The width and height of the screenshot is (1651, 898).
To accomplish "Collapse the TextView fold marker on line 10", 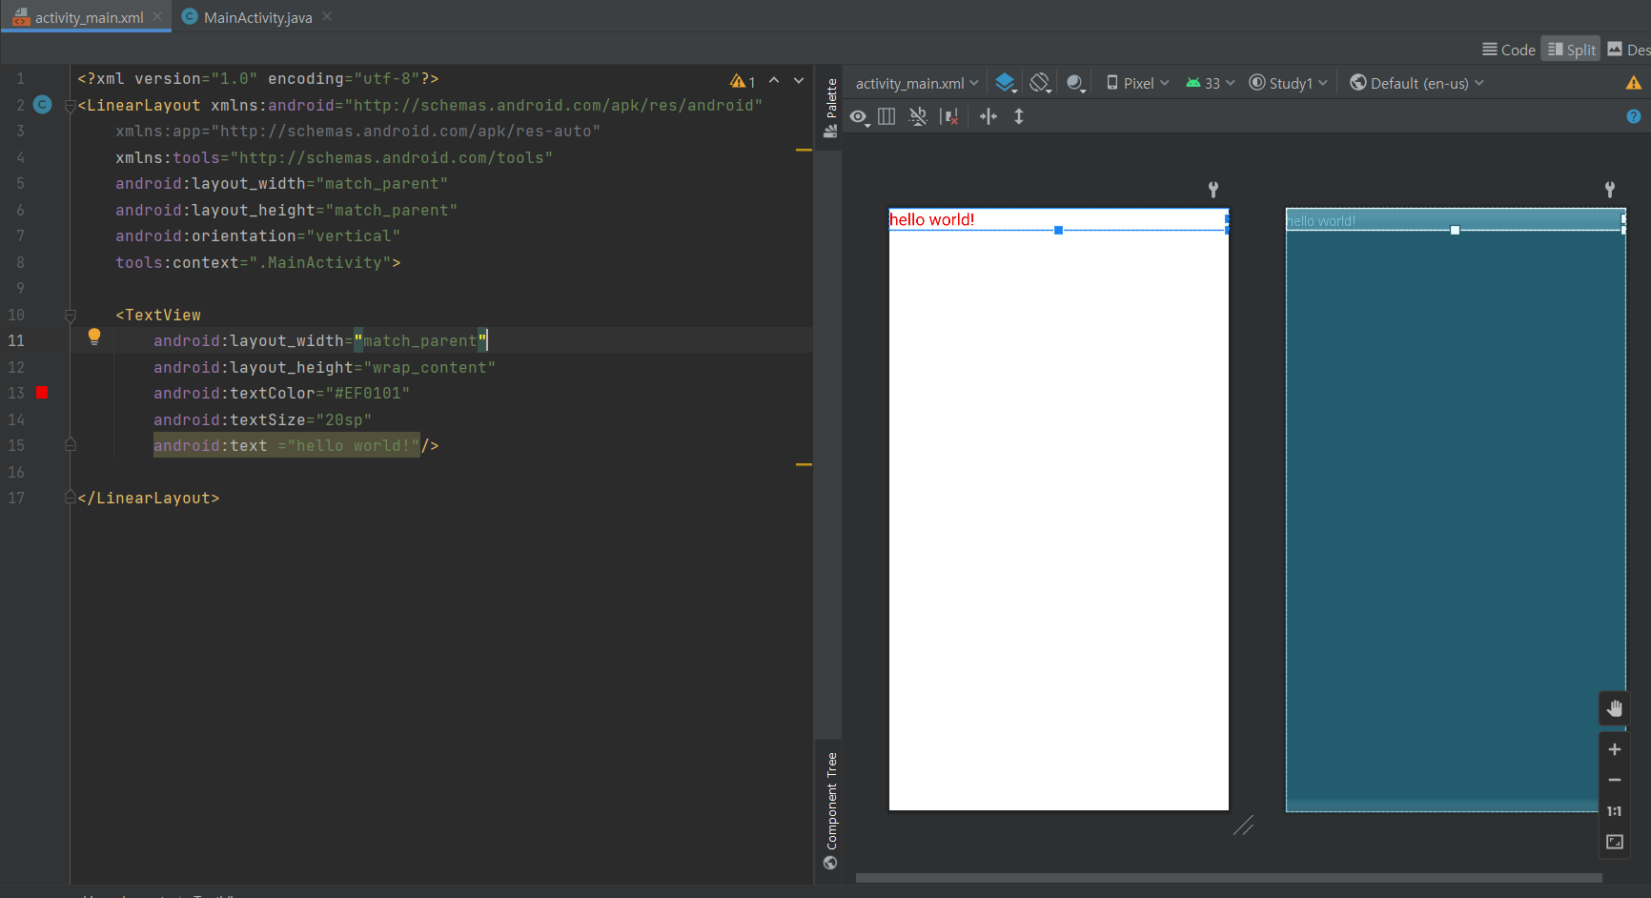I will pyautogui.click(x=70, y=315).
